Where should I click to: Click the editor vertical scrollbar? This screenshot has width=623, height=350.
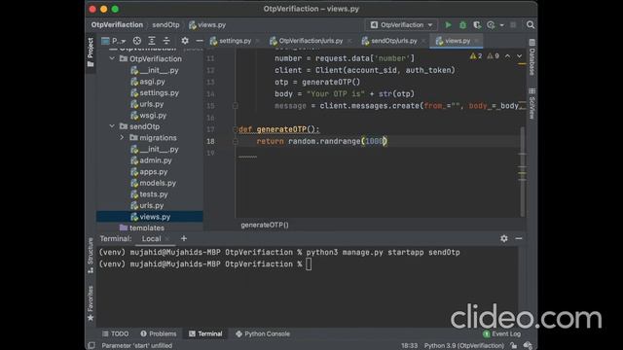click(x=523, y=171)
